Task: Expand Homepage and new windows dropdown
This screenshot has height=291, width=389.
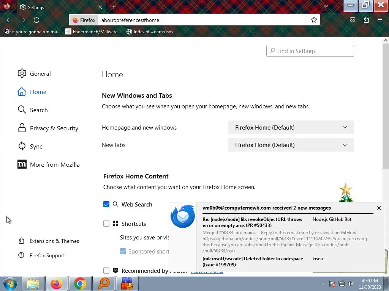Action: [291, 127]
